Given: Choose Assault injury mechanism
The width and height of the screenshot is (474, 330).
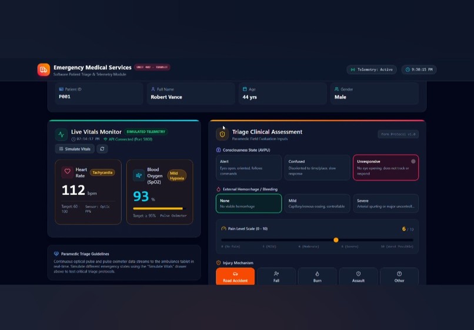Looking at the screenshot, I should [x=358, y=276].
